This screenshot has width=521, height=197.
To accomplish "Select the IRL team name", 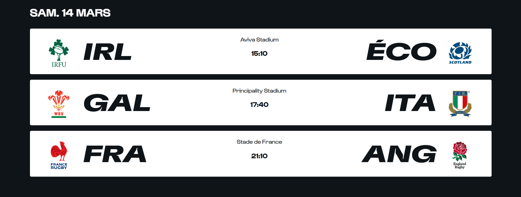I will (x=107, y=52).
